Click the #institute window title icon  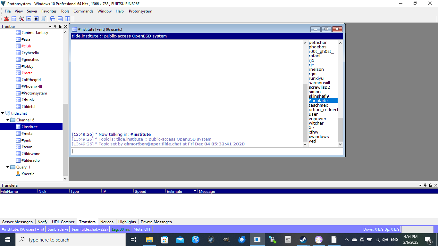coord(74,29)
